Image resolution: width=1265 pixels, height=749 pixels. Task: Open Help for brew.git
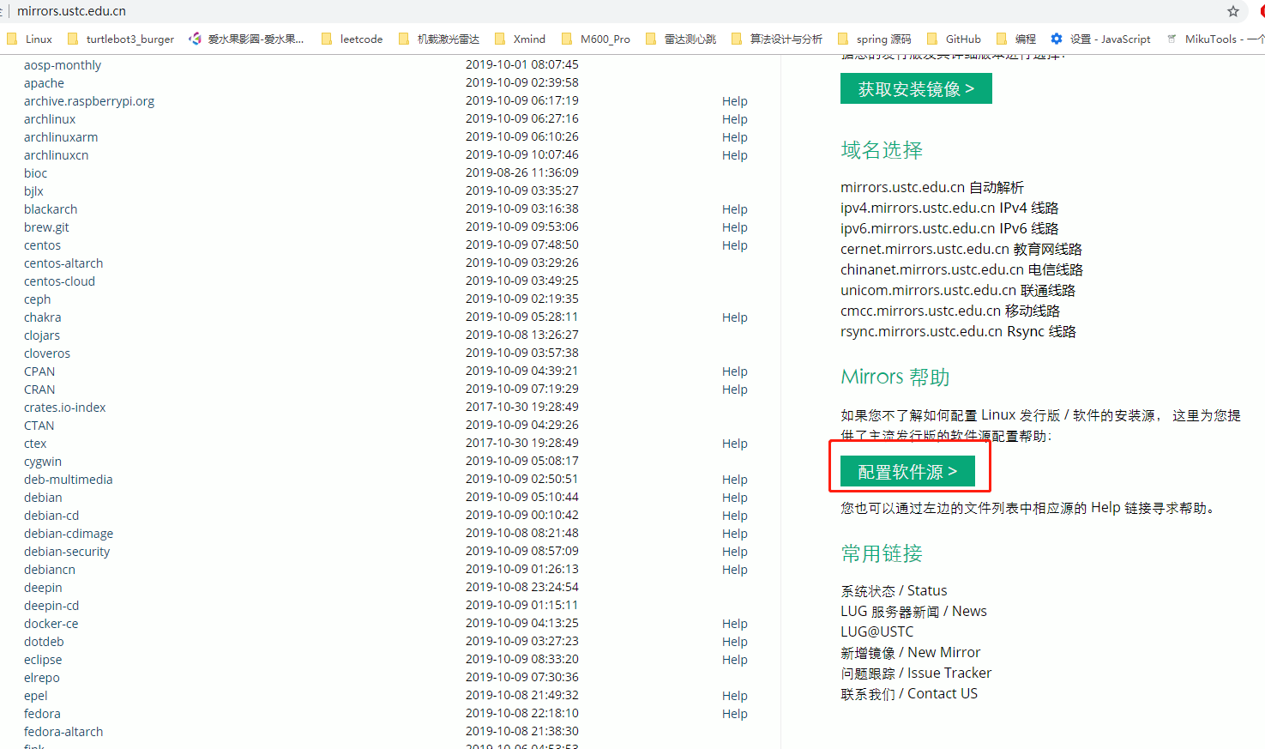pos(735,227)
